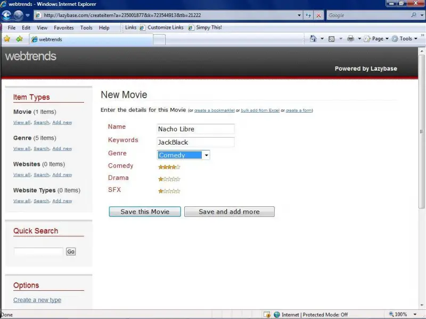Open the View menu

(42, 28)
